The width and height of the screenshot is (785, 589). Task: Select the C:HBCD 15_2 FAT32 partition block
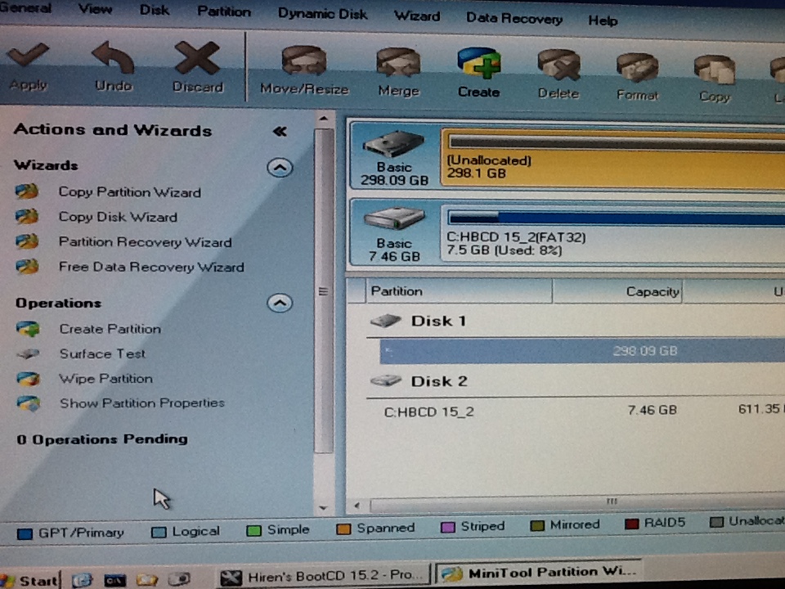(x=612, y=235)
